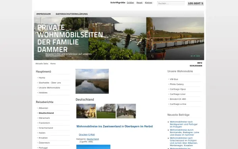Select Portugal travel reports
Image resolution: width=238 pixels, height=149 pixels.
point(43,148)
